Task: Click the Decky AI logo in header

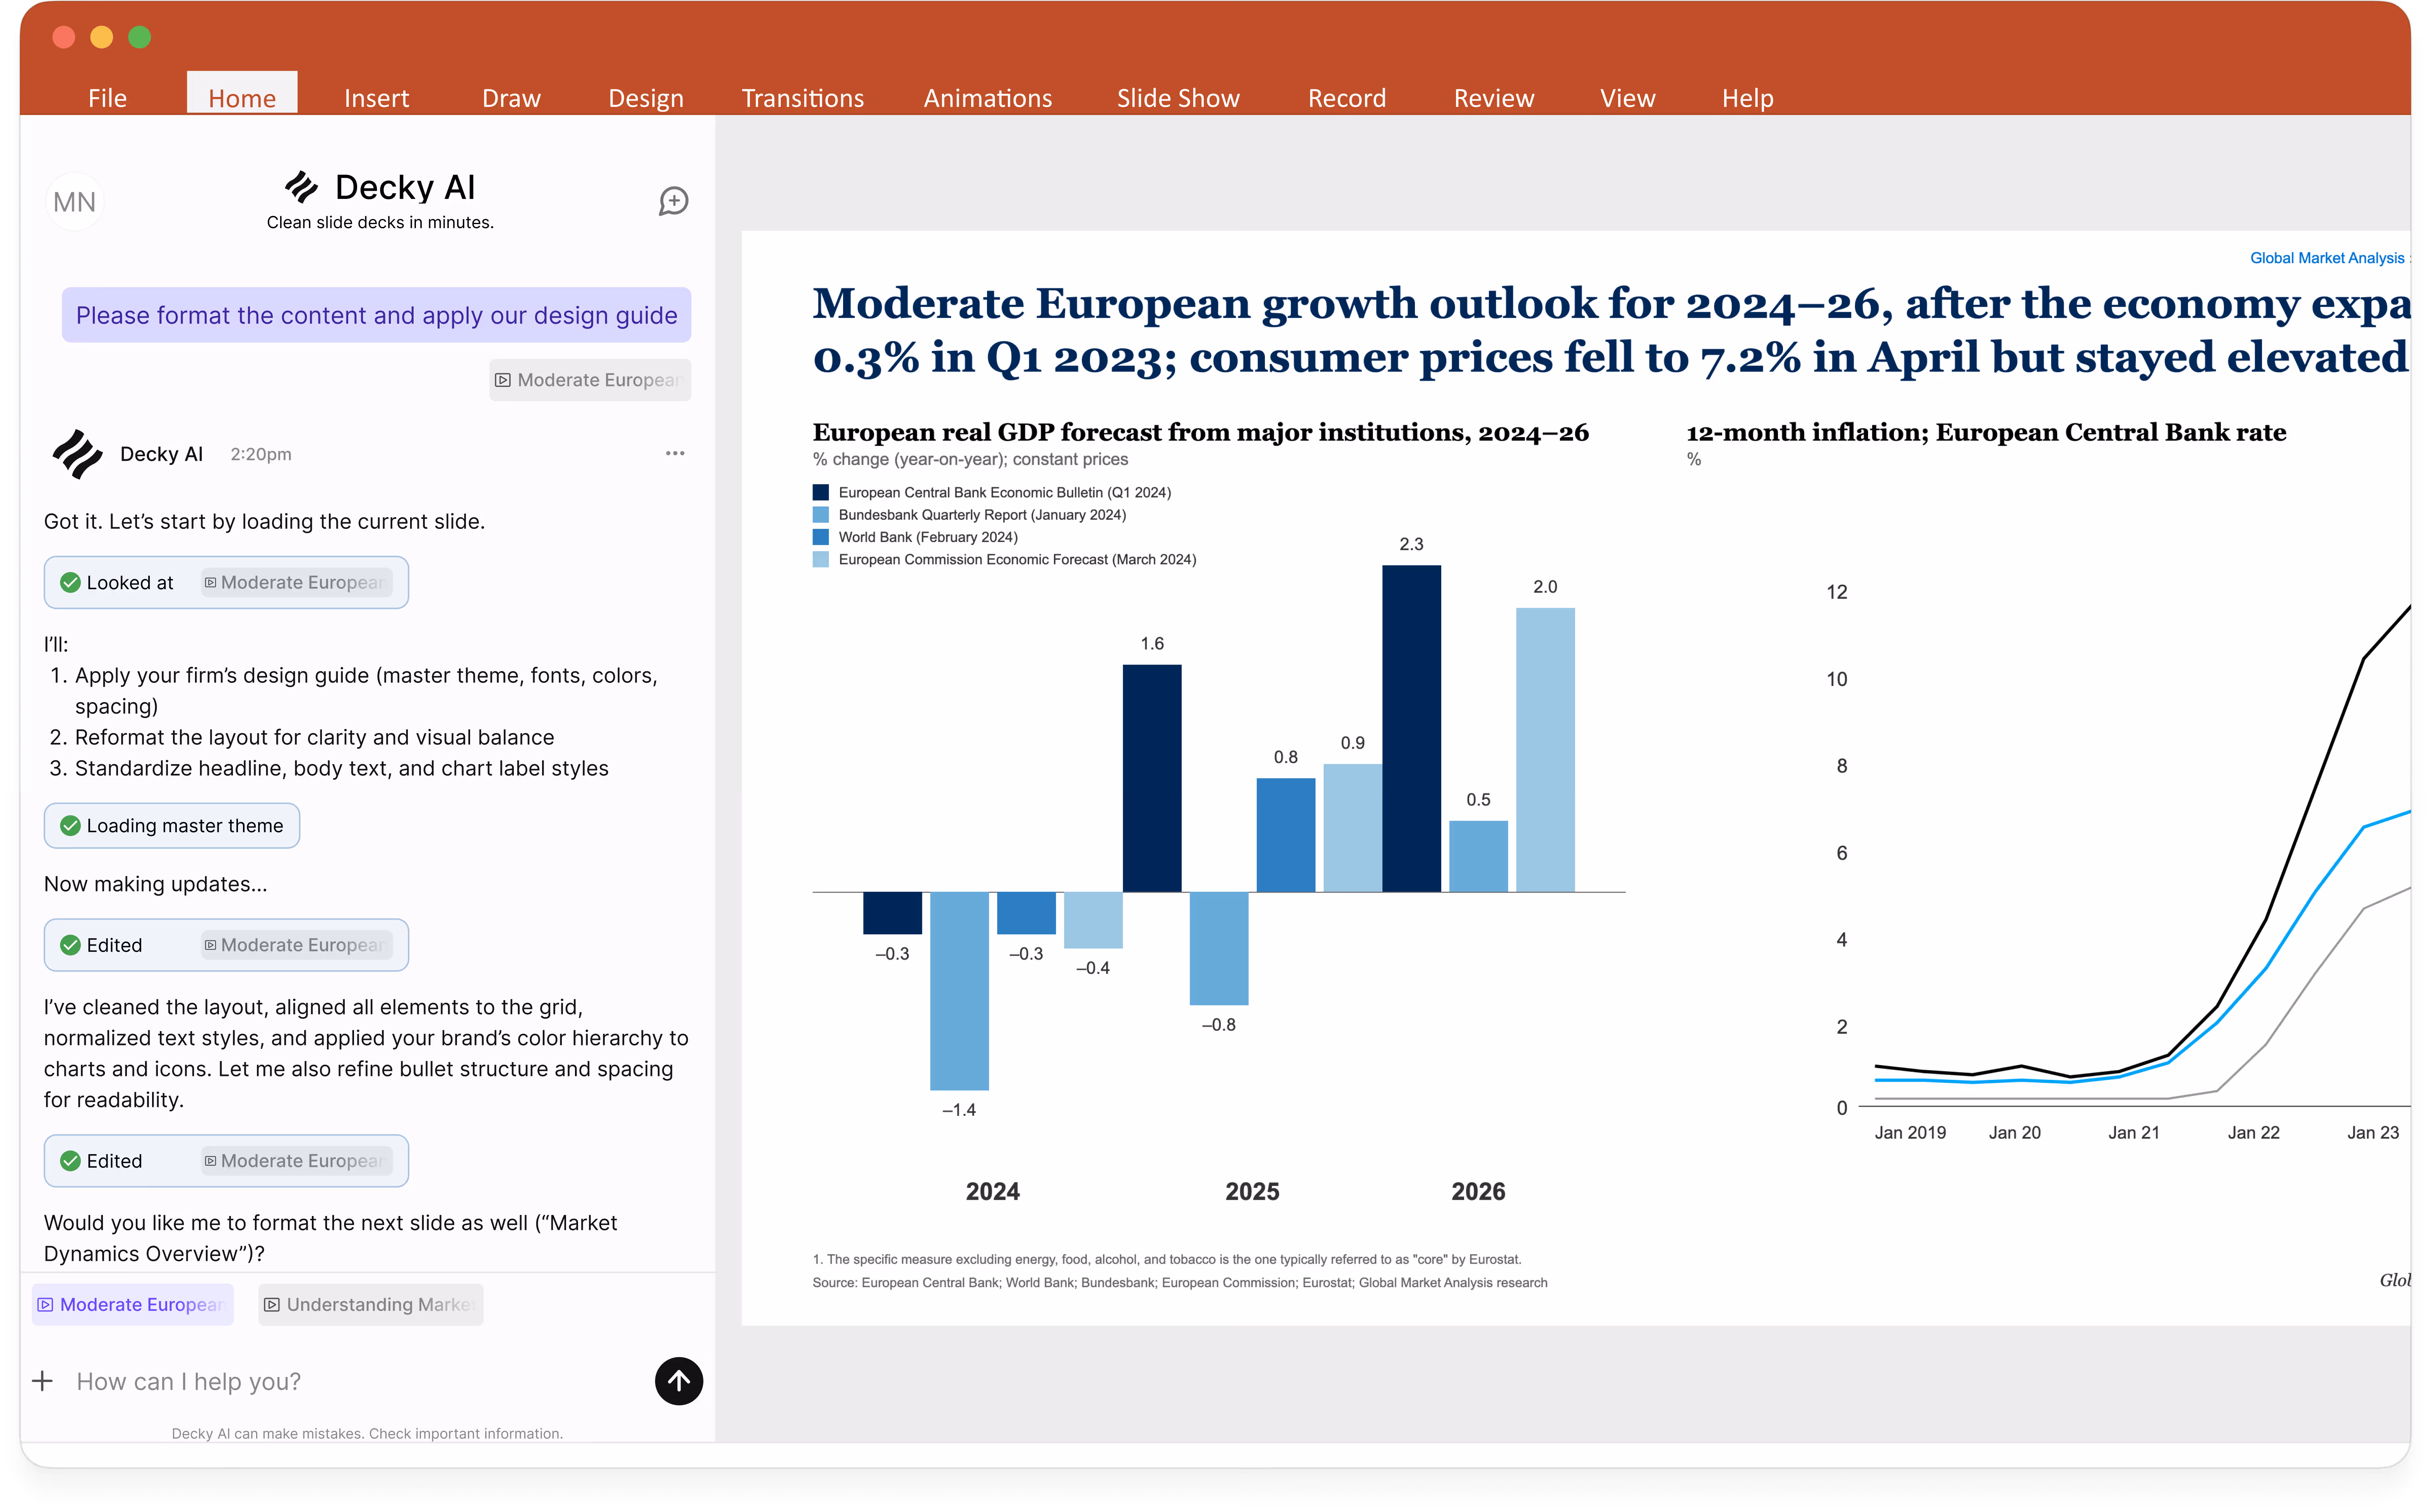Action: pos(301,187)
